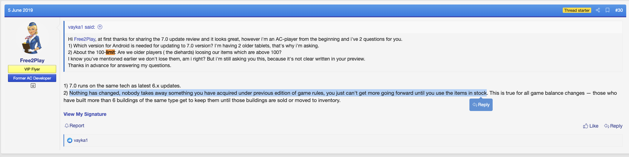Click the Like thumbs-up button
The width and height of the screenshot is (629, 157).
point(590,126)
